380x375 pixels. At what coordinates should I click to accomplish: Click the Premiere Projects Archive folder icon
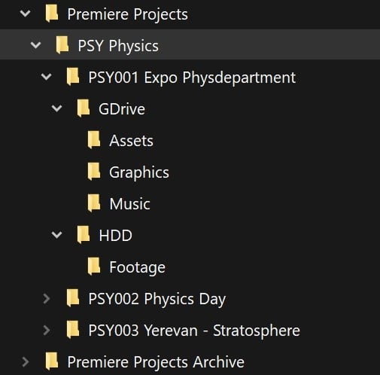(x=52, y=362)
